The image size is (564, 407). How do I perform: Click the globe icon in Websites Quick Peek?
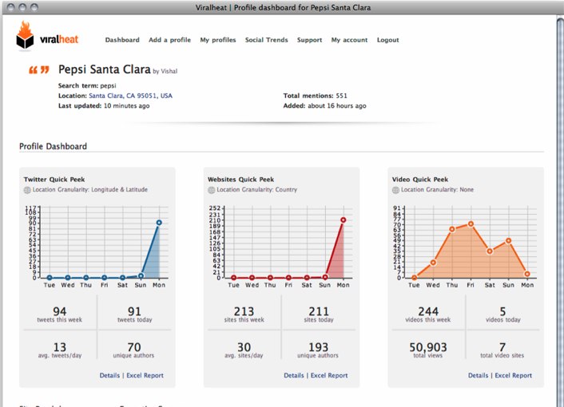click(211, 190)
